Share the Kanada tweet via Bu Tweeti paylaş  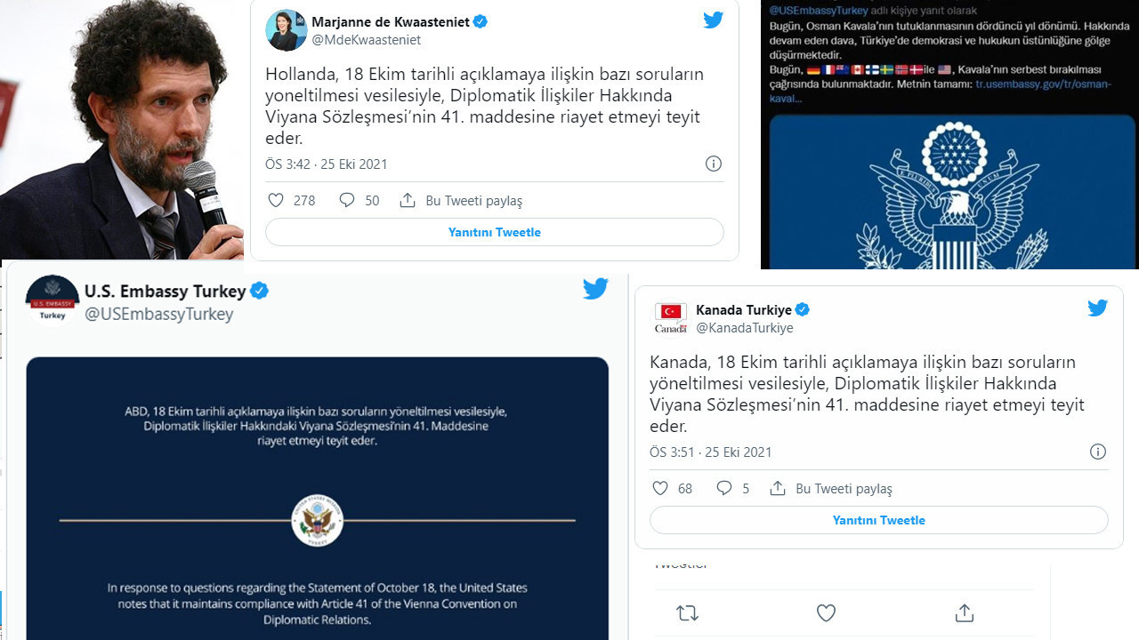click(x=831, y=488)
